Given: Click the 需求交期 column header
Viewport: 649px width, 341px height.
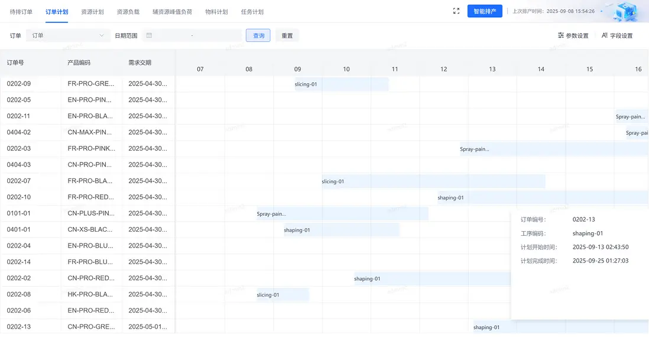Looking at the screenshot, I should (x=140, y=63).
